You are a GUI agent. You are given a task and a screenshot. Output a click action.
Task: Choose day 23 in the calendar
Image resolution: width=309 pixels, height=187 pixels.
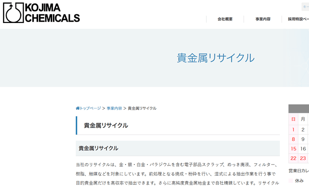coord(303,158)
